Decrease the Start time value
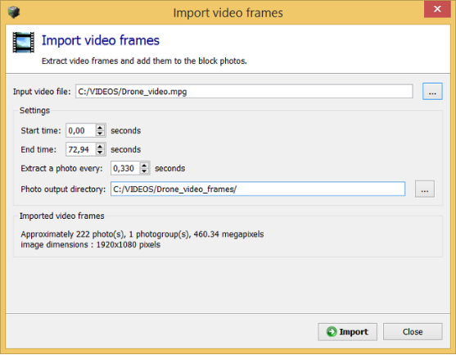This screenshot has width=456, height=355. (100, 134)
